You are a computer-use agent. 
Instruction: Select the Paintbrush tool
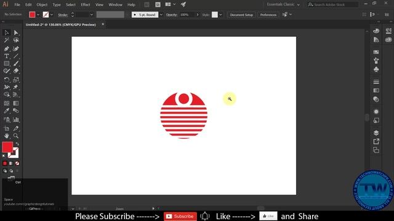[x=16, y=64]
